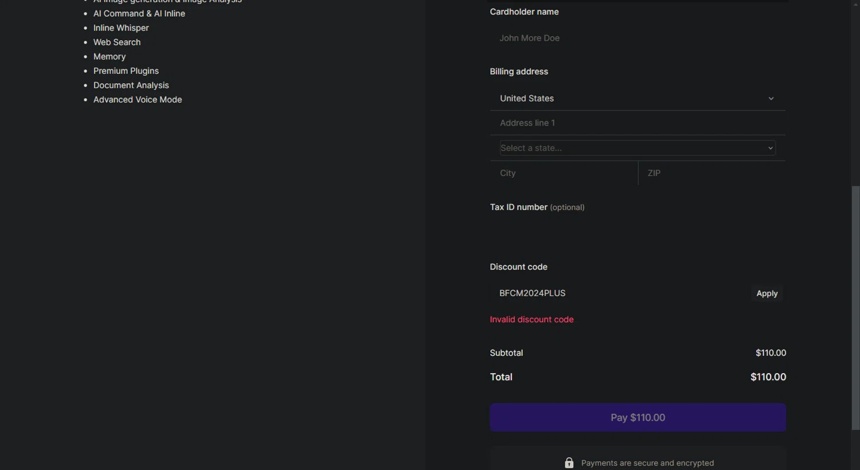This screenshot has width=860, height=470.
Task: Click the lock icon beside secure payments
Action: pyautogui.click(x=569, y=463)
